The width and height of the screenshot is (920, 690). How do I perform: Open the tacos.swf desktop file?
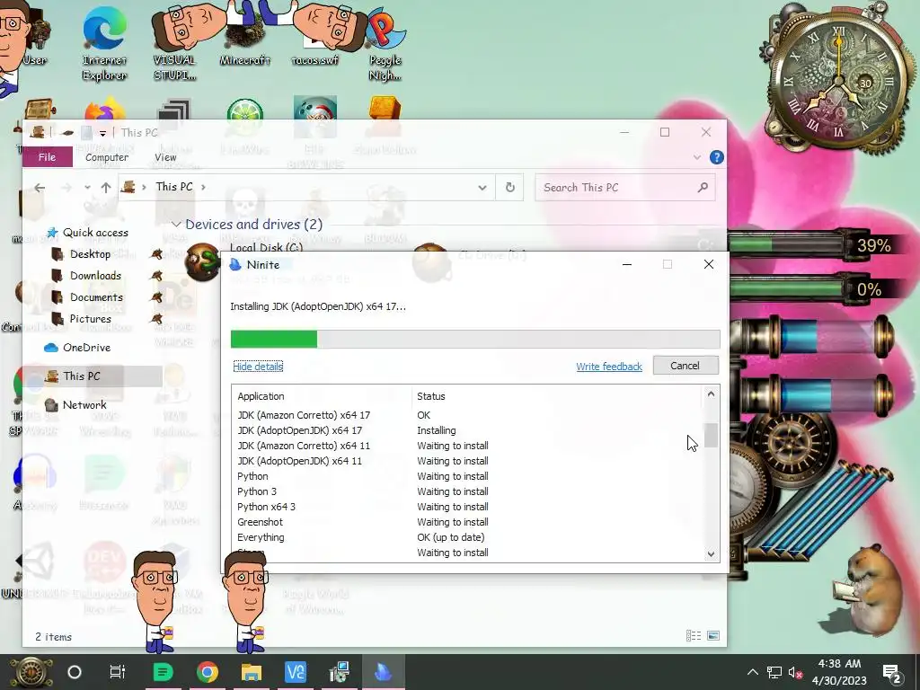(315, 35)
